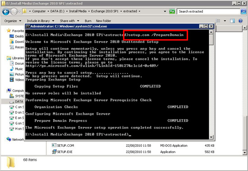Image resolution: width=248 pixels, height=171 pixels.
Task: Select Libraries in navigation pane
Action: click(x=15, y=58)
